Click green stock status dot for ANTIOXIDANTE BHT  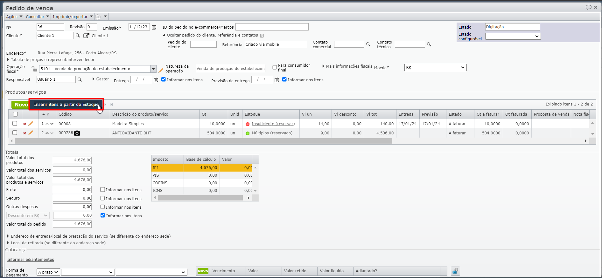pos(248,133)
